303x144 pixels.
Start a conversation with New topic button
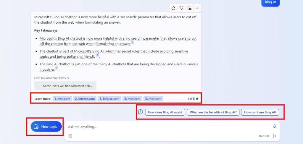click(46, 127)
